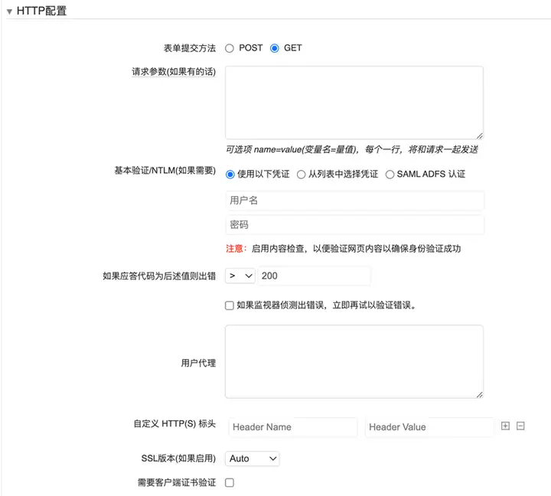Select 使用以下凭证 radio option
The image size is (551, 496).
click(230, 175)
